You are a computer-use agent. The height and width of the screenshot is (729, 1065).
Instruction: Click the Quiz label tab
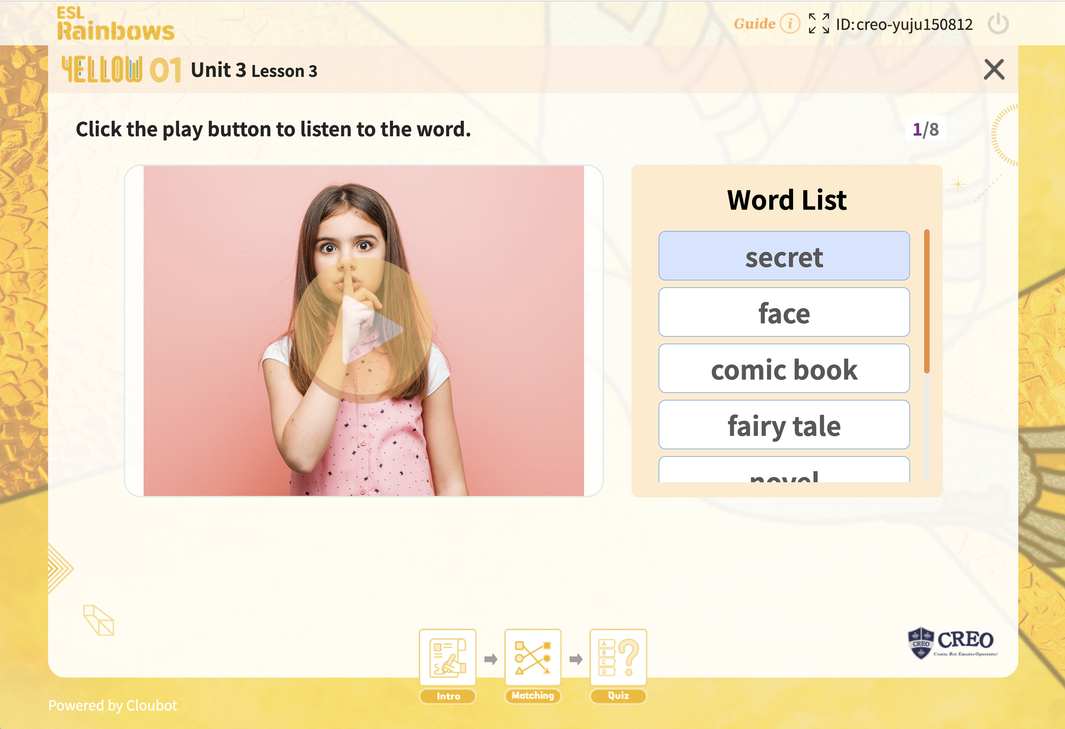pos(618,696)
